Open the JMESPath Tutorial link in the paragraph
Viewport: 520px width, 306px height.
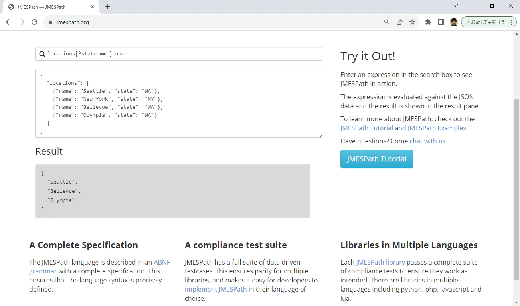367,128
